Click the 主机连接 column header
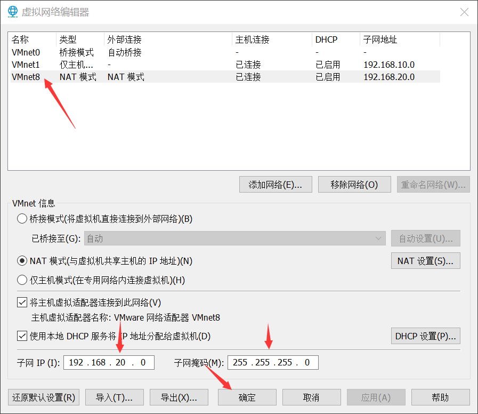The image size is (478, 414). point(272,39)
